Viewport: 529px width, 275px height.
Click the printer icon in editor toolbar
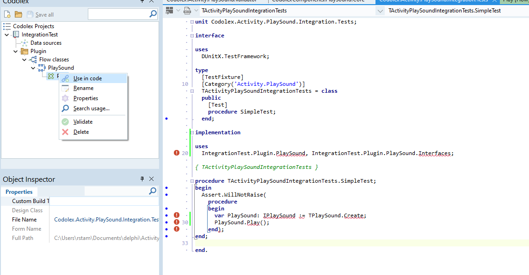click(187, 11)
